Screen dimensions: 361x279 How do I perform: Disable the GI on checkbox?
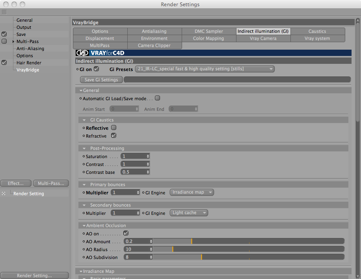97,69
